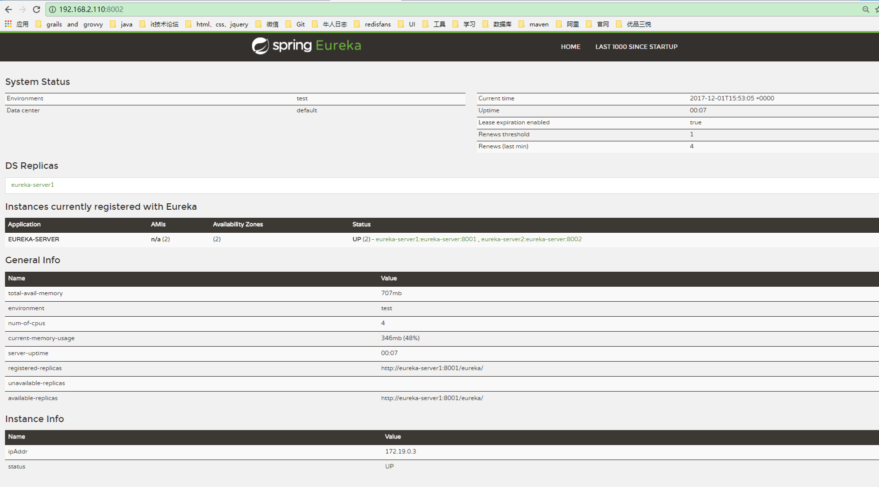Open the html、css、jquery bookmark folder
Screen dimensions: 879x487
point(217,24)
